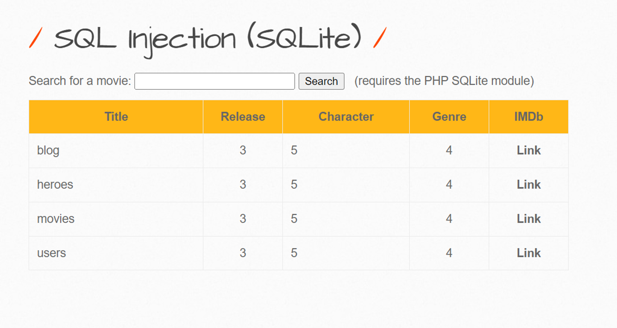This screenshot has height=328, width=617.
Task: Click the 'Search for a movie:' label
Action: coord(80,81)
